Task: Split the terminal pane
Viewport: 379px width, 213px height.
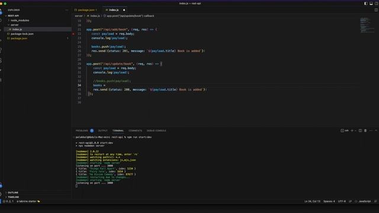Action: coord(360,131)
